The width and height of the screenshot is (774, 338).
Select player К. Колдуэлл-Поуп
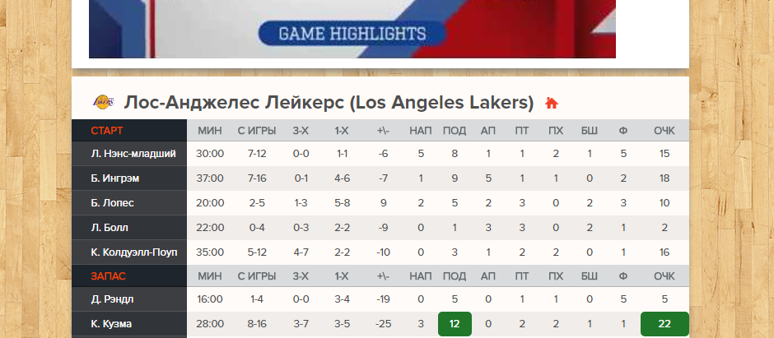[134, 252]
